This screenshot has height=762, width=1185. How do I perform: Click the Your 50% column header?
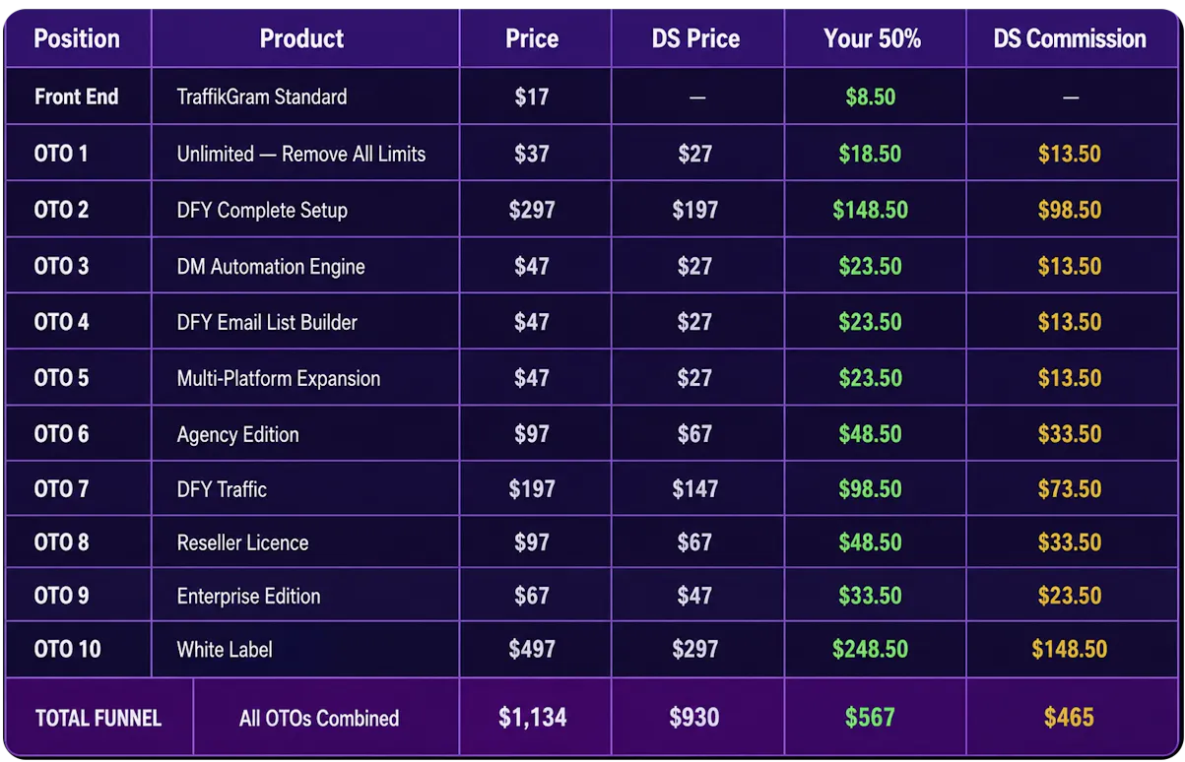[872, 39]
